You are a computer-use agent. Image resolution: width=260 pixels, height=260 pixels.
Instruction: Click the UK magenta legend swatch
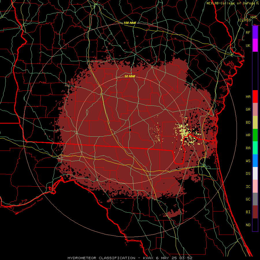coord(255,45)
